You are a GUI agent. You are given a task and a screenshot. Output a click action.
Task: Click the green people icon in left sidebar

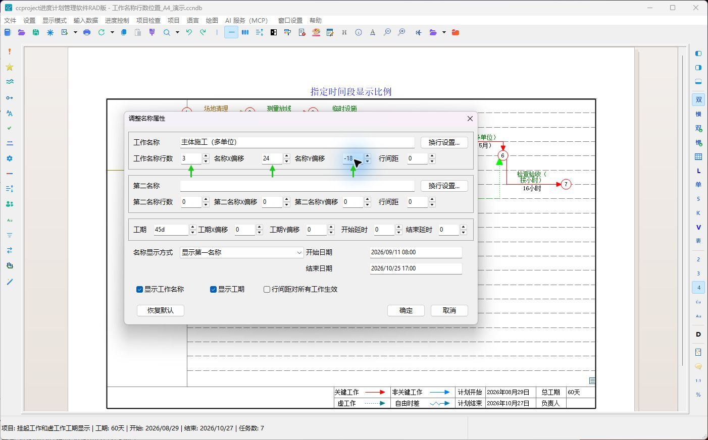pos(10,204)
